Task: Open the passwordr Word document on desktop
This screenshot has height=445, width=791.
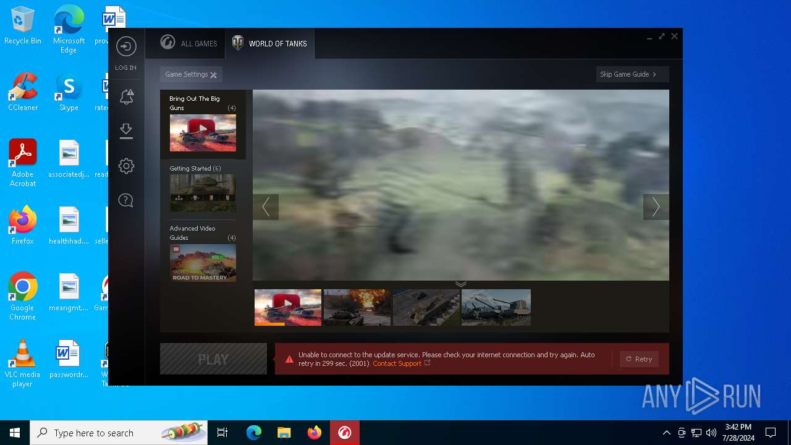Action: click(69, 360)
